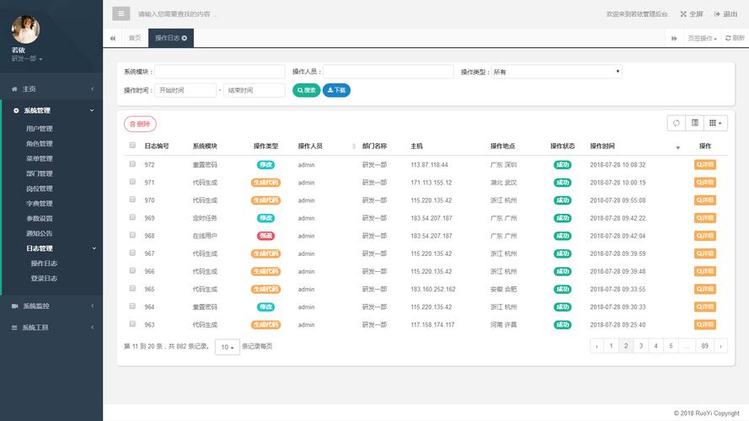This screenshot has height=421, width=749.
Task: Open detail for log 968
Action: [704, 236]
